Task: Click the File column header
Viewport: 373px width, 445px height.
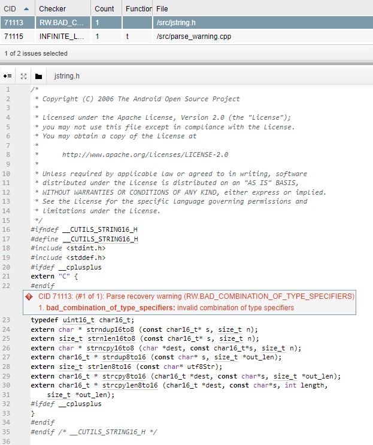Action: tap(162, 9)
